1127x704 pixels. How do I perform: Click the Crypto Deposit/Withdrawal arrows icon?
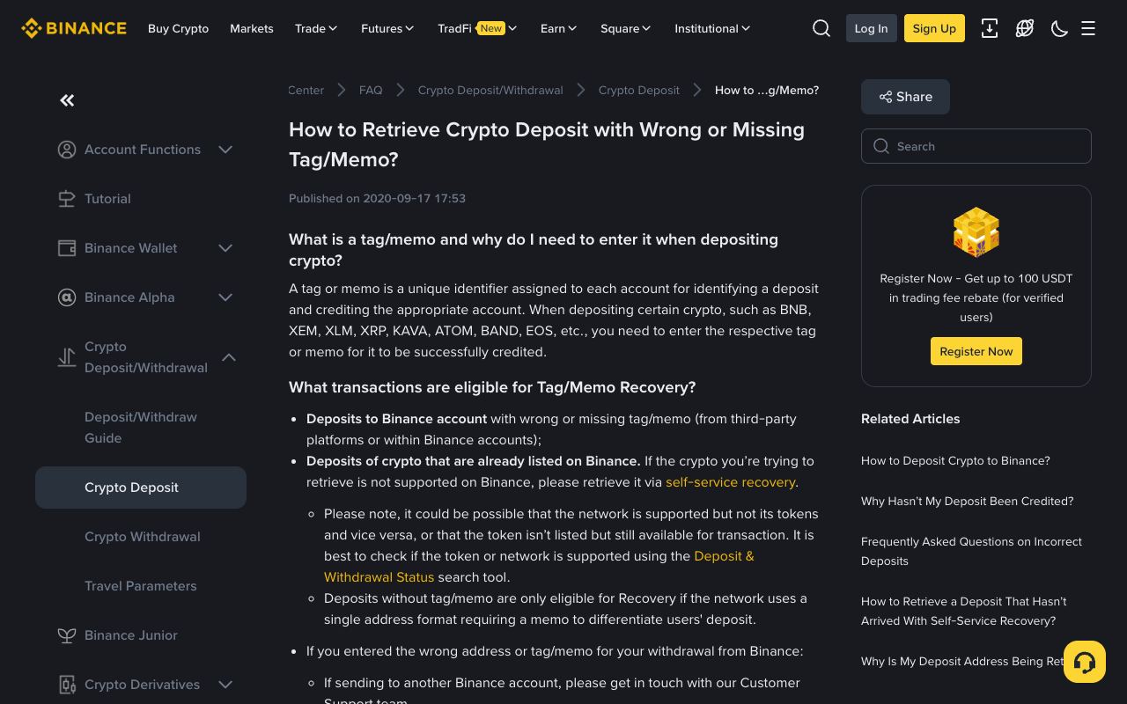pos(67,357)
